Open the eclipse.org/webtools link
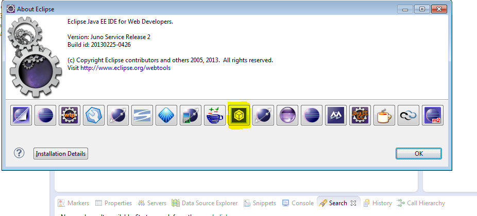 click(125, 68)
